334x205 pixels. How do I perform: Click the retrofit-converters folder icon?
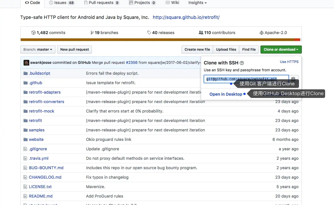tap(26, 102)
